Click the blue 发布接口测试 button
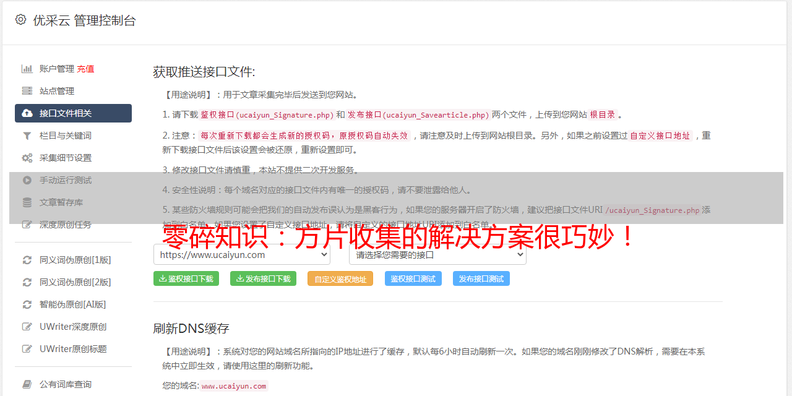 pyautogui.click(x=481, y=278)
